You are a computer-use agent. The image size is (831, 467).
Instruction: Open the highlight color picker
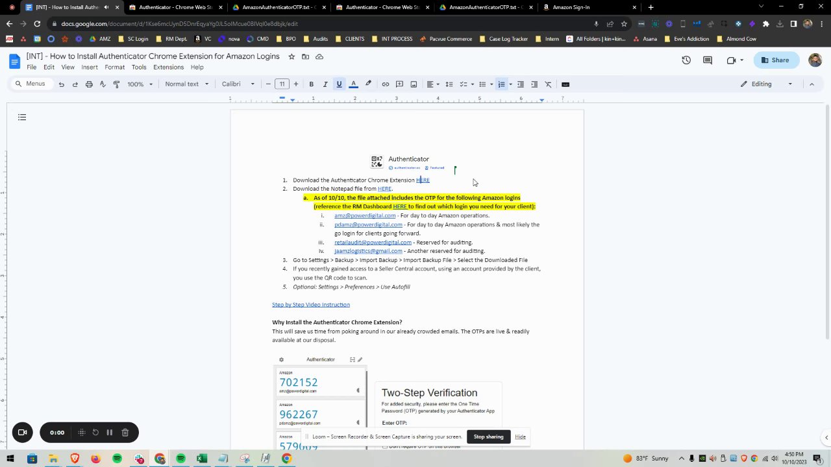(368, 84)
